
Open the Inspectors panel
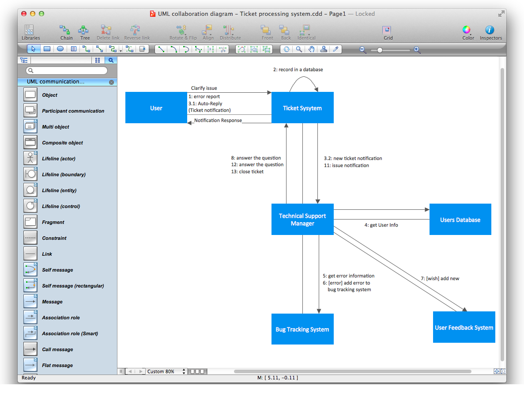pos(490,32)
